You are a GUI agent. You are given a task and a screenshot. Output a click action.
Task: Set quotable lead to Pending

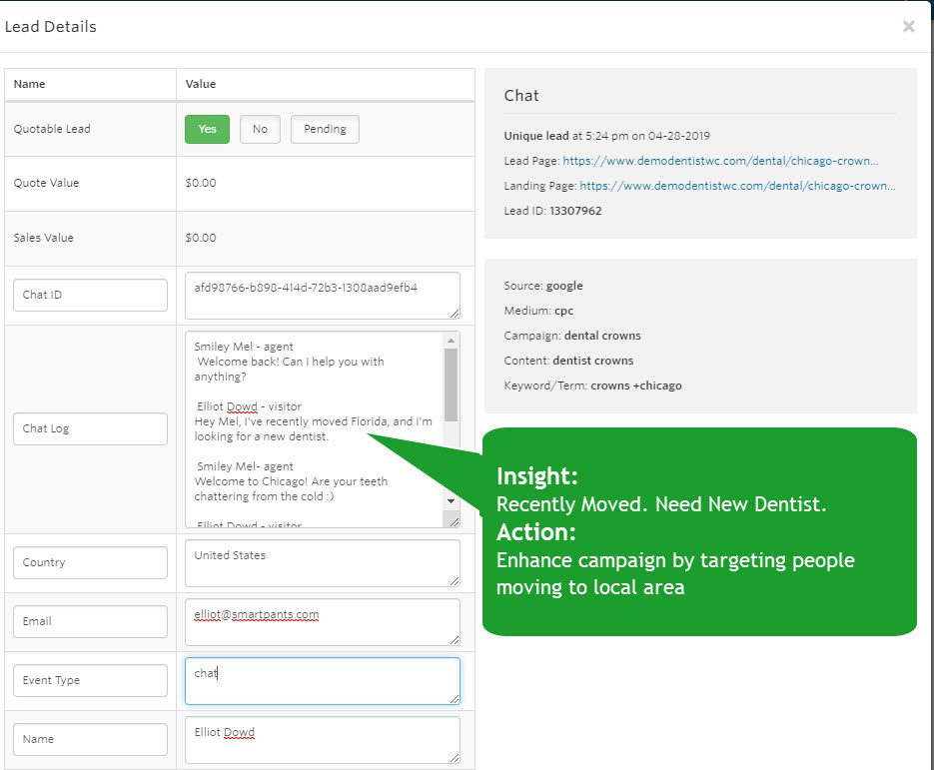click(325, 129)
